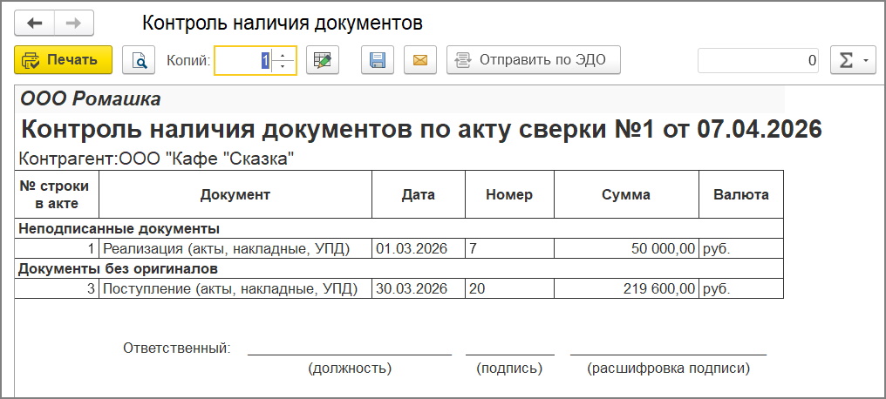Click row number 3 cell in the act column

coord(57,289)
